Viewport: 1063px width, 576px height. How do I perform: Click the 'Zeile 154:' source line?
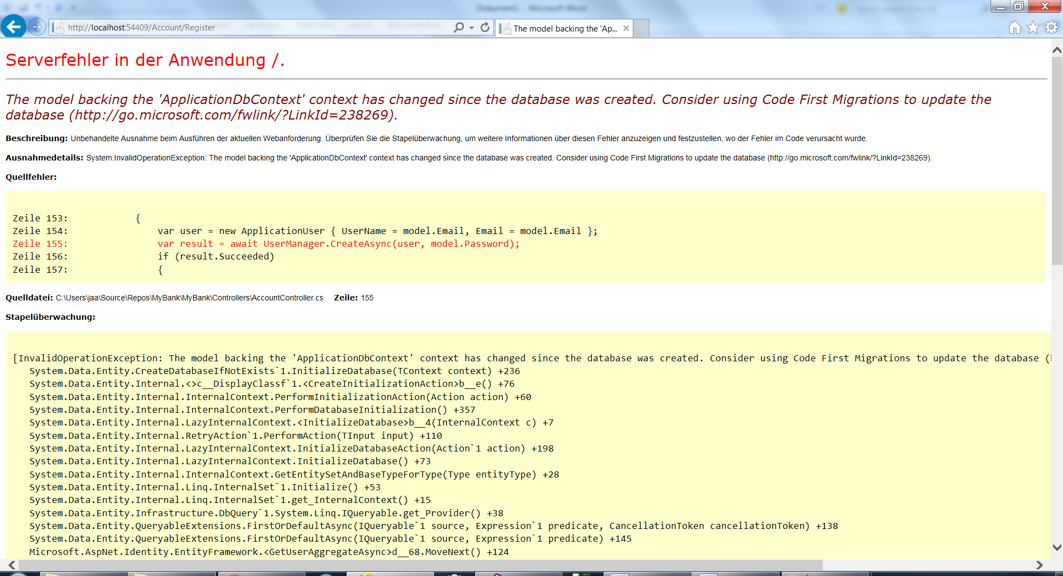[305, 231]
